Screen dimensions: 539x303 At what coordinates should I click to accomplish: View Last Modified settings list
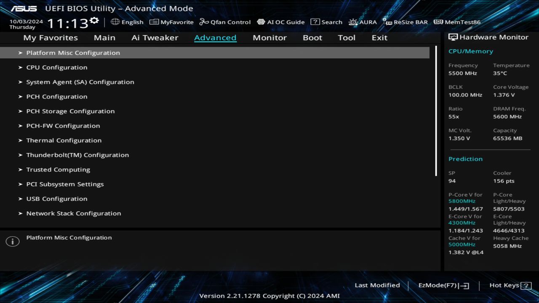(x=377, y=285)
